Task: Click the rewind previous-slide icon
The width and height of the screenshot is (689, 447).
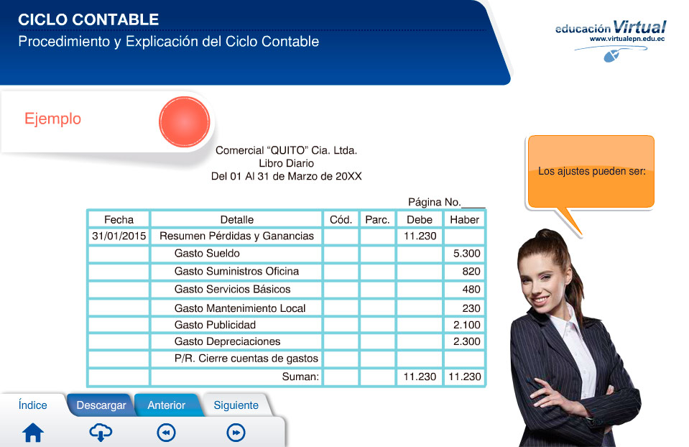Action: pos(166,433)
